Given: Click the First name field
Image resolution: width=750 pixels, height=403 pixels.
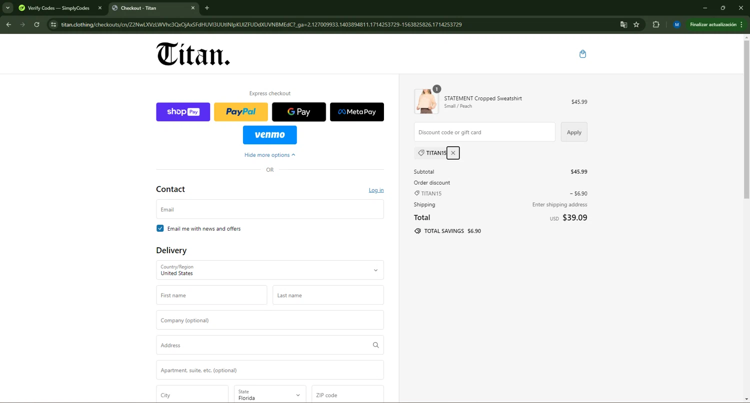Looking at the screenshot, I should pyautogui.click(x=211, y=295).
